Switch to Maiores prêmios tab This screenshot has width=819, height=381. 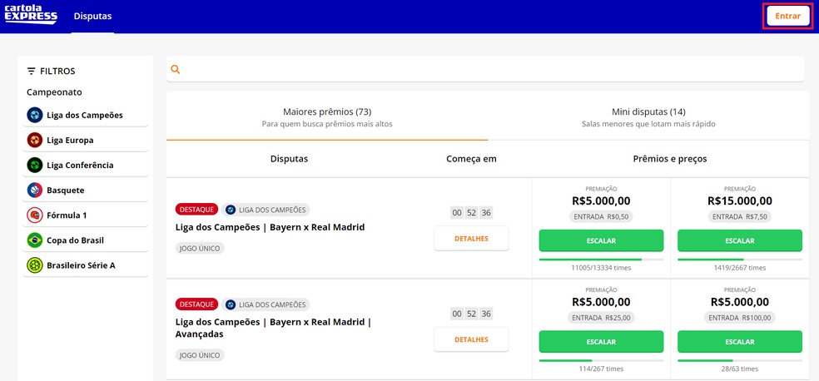(x=327, y=117)
